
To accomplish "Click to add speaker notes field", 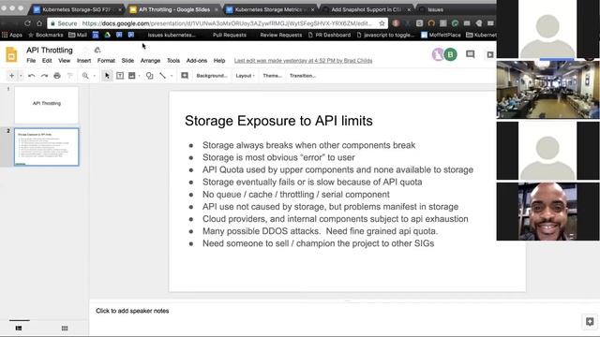I will [x=132, y=311].
